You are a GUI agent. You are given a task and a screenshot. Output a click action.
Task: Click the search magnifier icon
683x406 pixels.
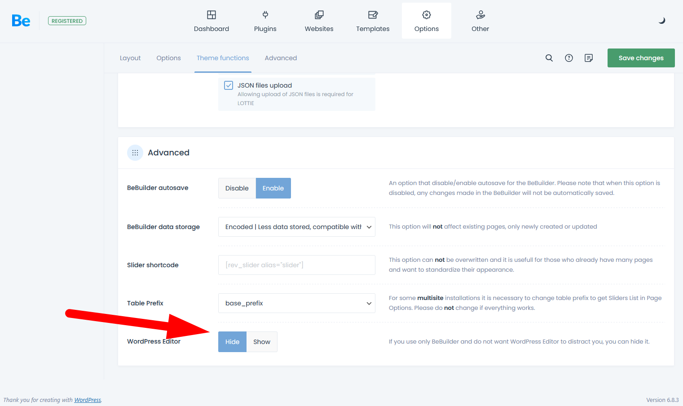[549, 58]
